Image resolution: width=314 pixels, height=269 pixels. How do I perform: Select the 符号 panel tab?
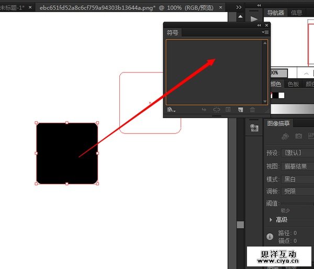coord(173,32)
